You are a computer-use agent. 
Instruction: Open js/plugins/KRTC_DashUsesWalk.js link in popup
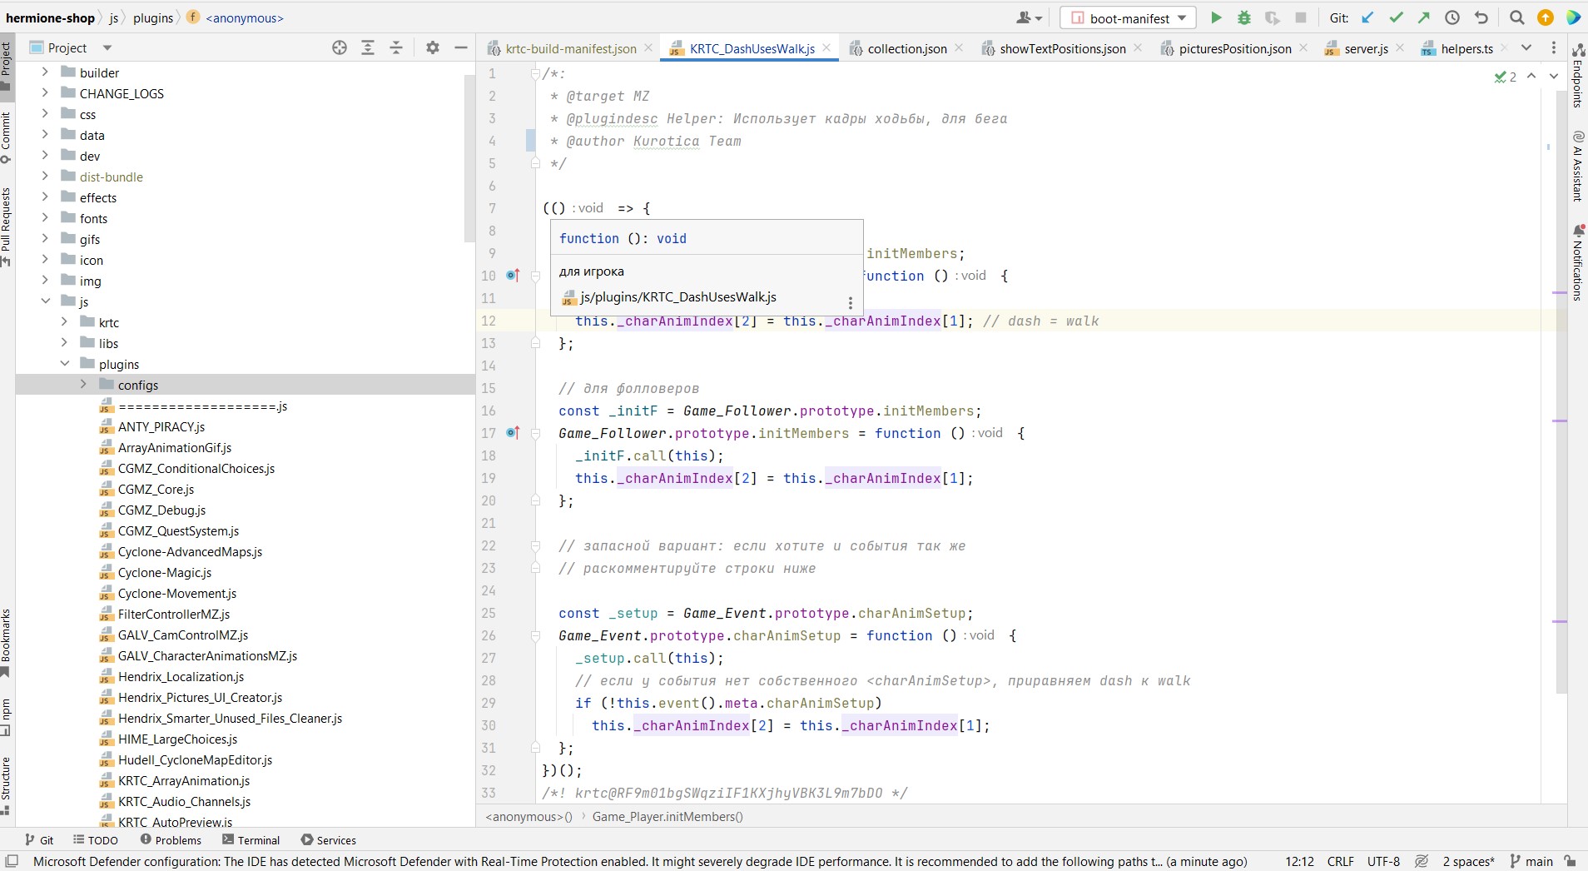click(677, 297)
